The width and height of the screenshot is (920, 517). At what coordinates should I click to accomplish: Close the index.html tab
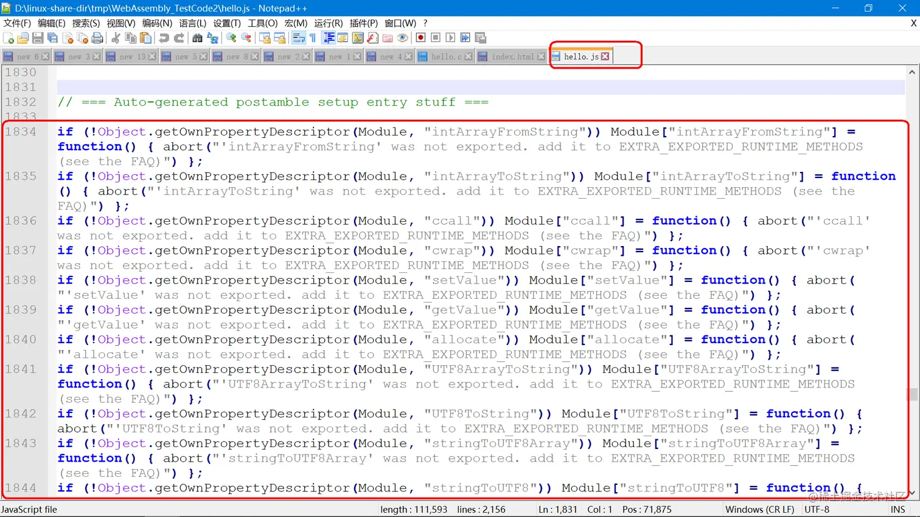542,56
